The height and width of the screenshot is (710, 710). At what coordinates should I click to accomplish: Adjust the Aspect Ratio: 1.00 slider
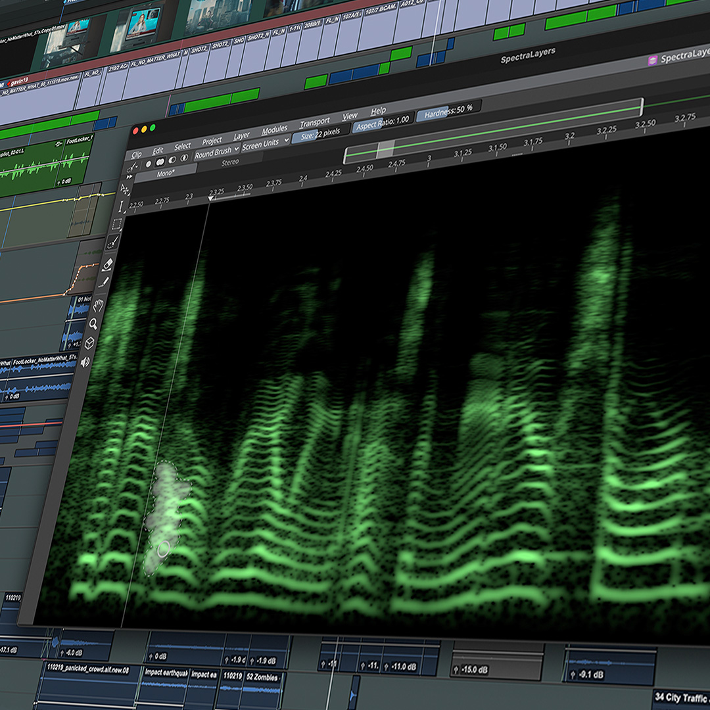(382, 122)
